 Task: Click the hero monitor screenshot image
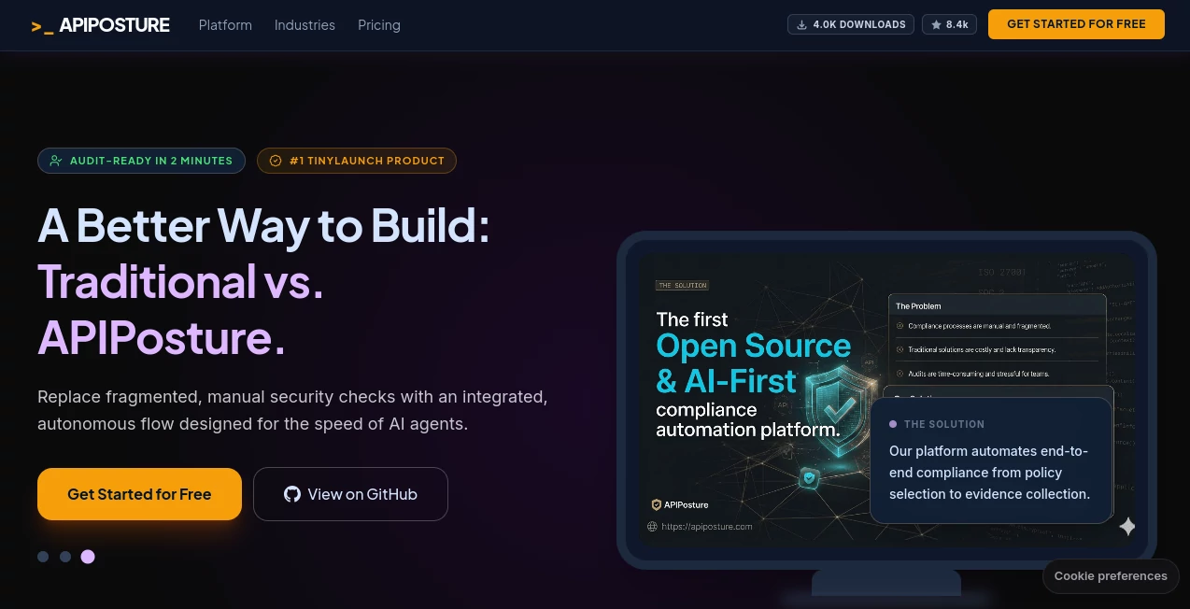[x=886, y=400]
